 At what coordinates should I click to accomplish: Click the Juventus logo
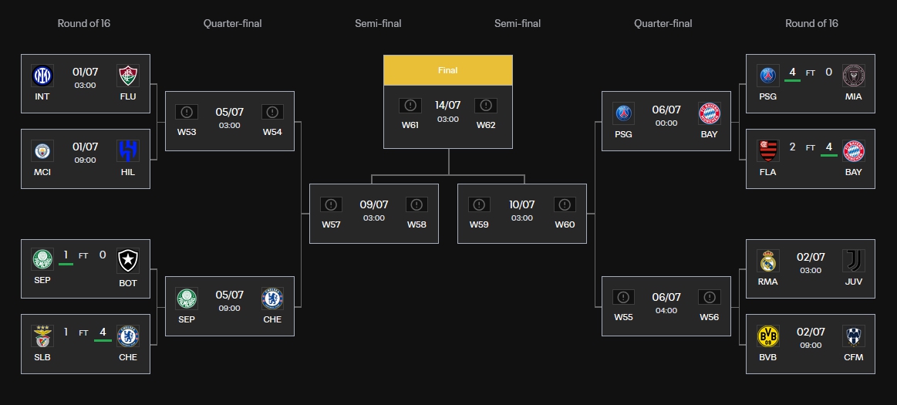pos(853,261)
